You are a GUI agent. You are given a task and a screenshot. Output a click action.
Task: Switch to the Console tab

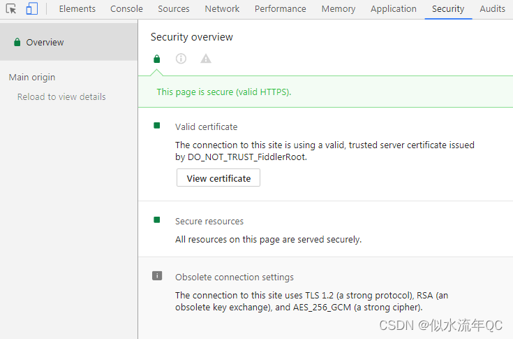126,9
